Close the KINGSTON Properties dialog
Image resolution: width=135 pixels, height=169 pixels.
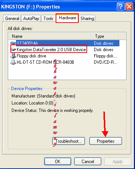coord(129,7)
